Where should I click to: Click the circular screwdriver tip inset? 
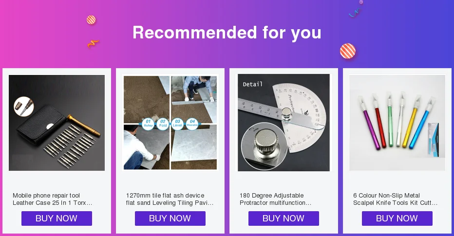coord(24,107)
